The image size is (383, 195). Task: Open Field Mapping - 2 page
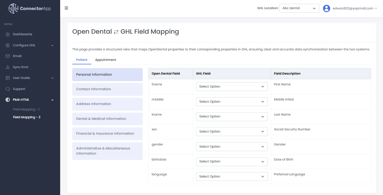[x=27, y=117]
